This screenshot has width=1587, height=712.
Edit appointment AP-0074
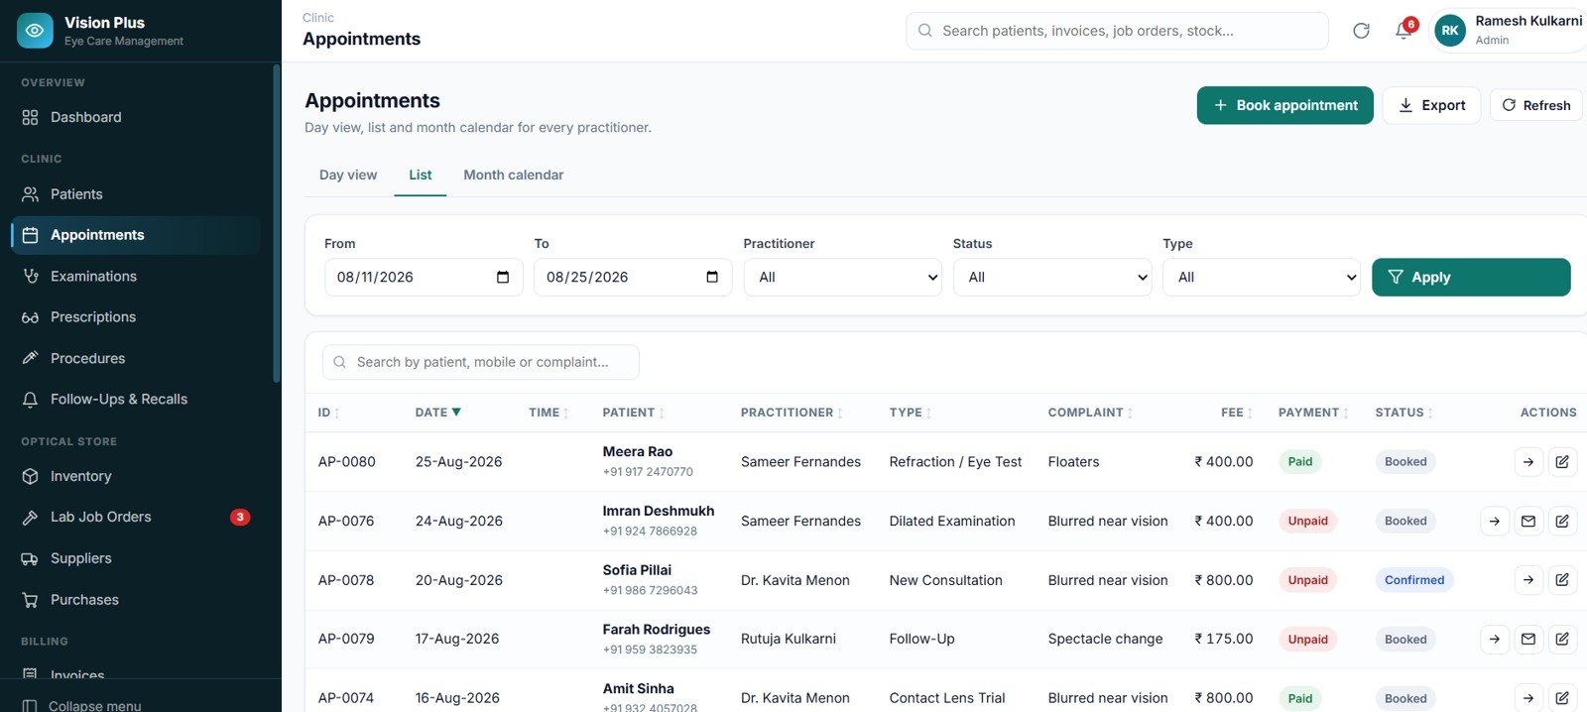(x=1562, y=698)
